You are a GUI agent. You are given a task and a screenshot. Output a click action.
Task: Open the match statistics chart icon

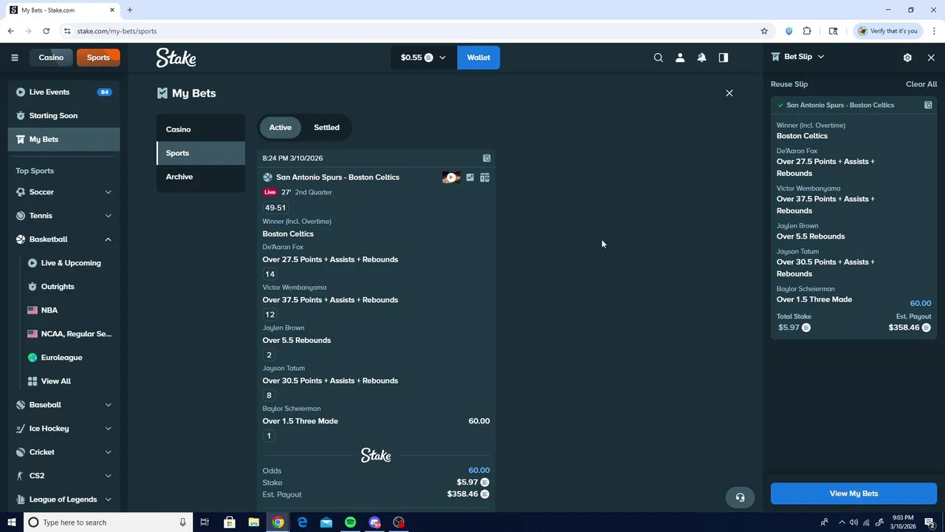[470, 177]
